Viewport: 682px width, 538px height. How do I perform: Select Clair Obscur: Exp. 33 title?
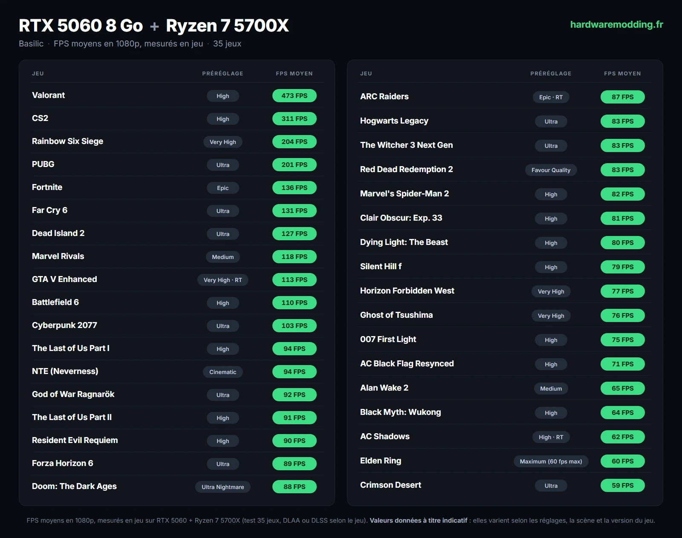[401, 218]
